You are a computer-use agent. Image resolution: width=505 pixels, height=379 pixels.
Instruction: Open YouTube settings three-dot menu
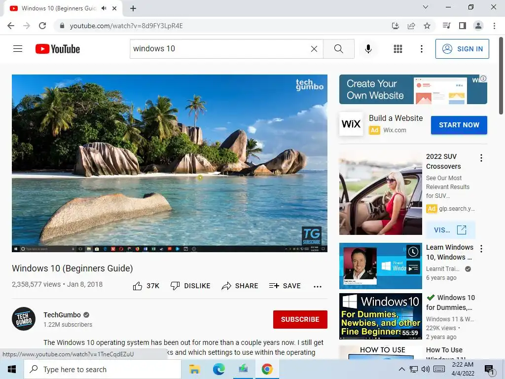coord(421,49)
